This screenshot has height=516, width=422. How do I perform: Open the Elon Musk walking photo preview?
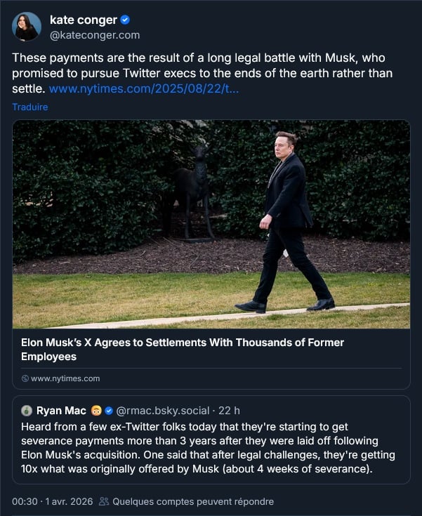point(211,224)
